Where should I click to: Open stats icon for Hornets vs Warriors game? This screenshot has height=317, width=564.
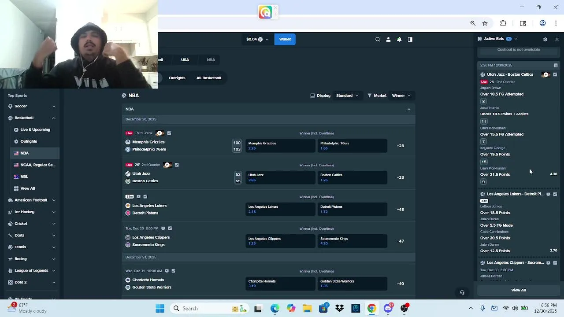pos(174,271)
